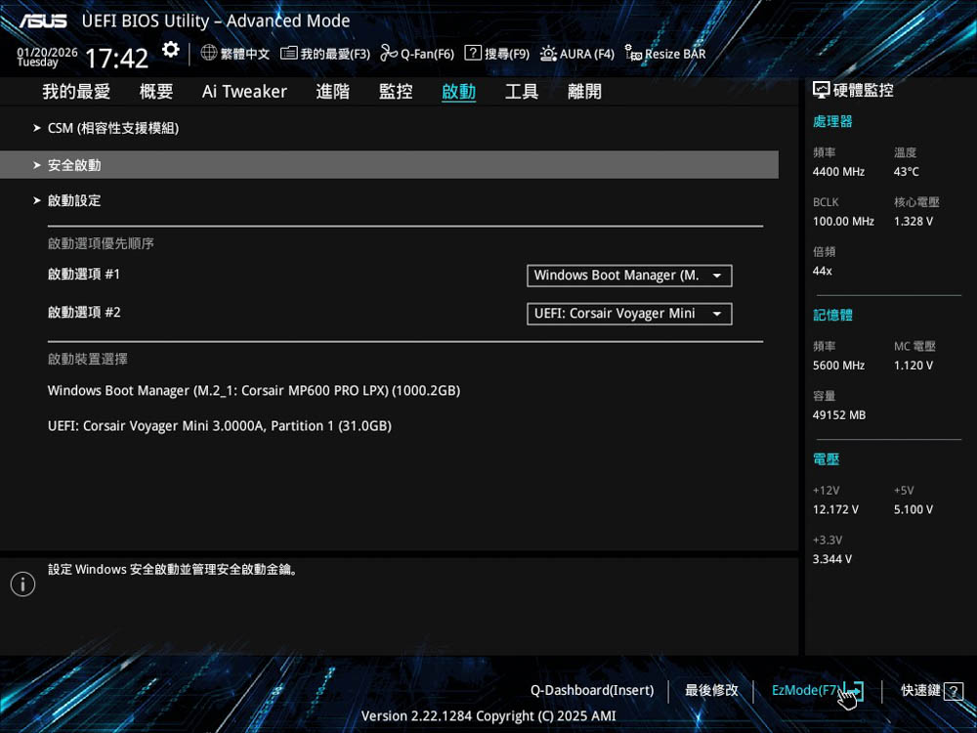The width and height of the screenshot is (977, 733).
Task: View 最後修改 last modified settings
Action: point(711,691)
